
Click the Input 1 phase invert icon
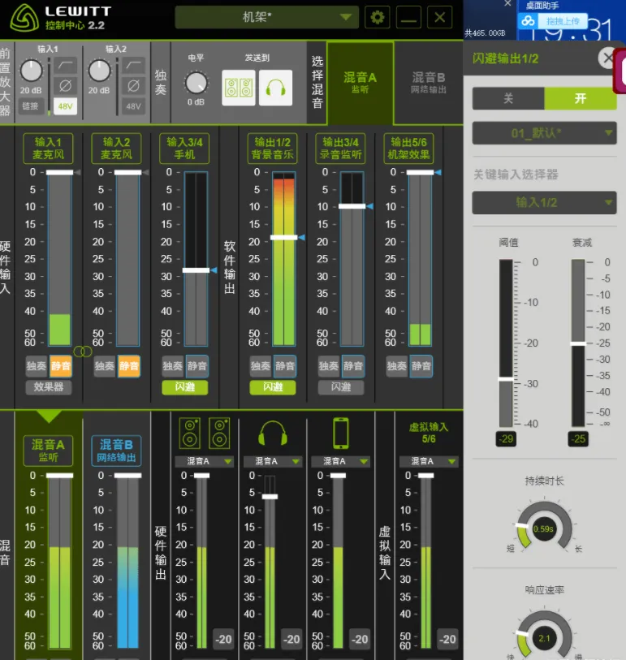66,85
